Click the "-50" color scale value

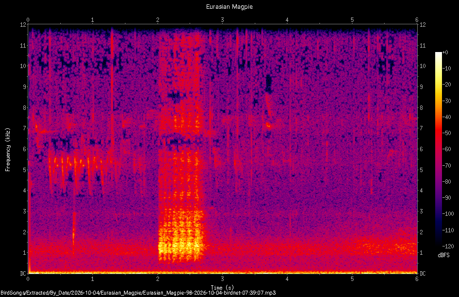pyautogui.click(x=446, y=133)
